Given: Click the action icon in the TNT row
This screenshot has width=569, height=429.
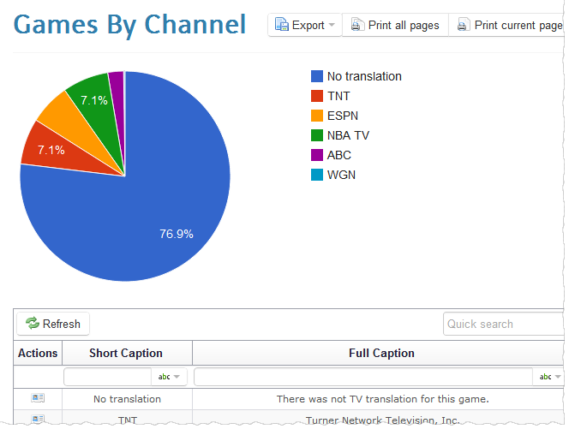Looking at the screenshot, I should 38,420.
